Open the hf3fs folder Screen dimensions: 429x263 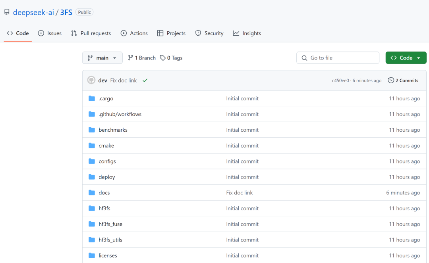point(104,208)
